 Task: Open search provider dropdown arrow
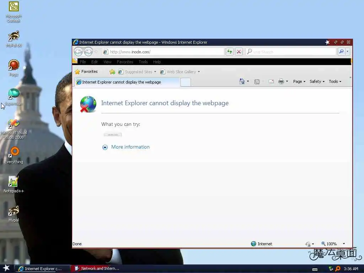click(347, 52)
